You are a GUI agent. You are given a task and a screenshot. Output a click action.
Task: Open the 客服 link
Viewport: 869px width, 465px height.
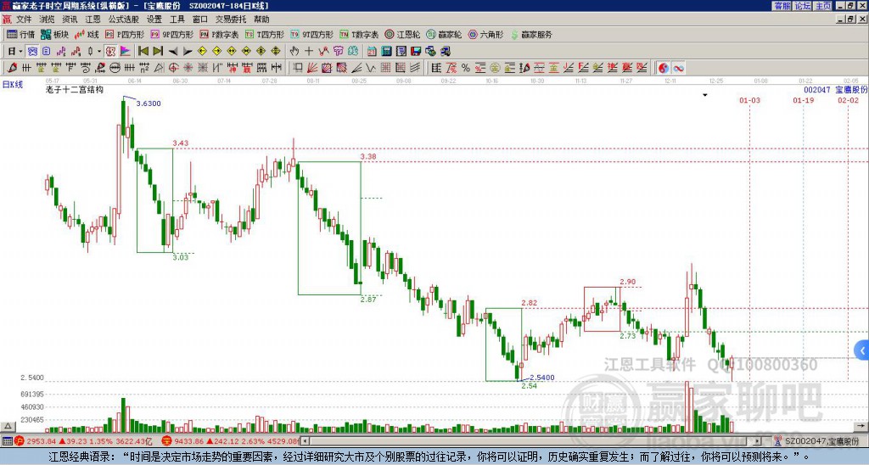pos(782,6)
